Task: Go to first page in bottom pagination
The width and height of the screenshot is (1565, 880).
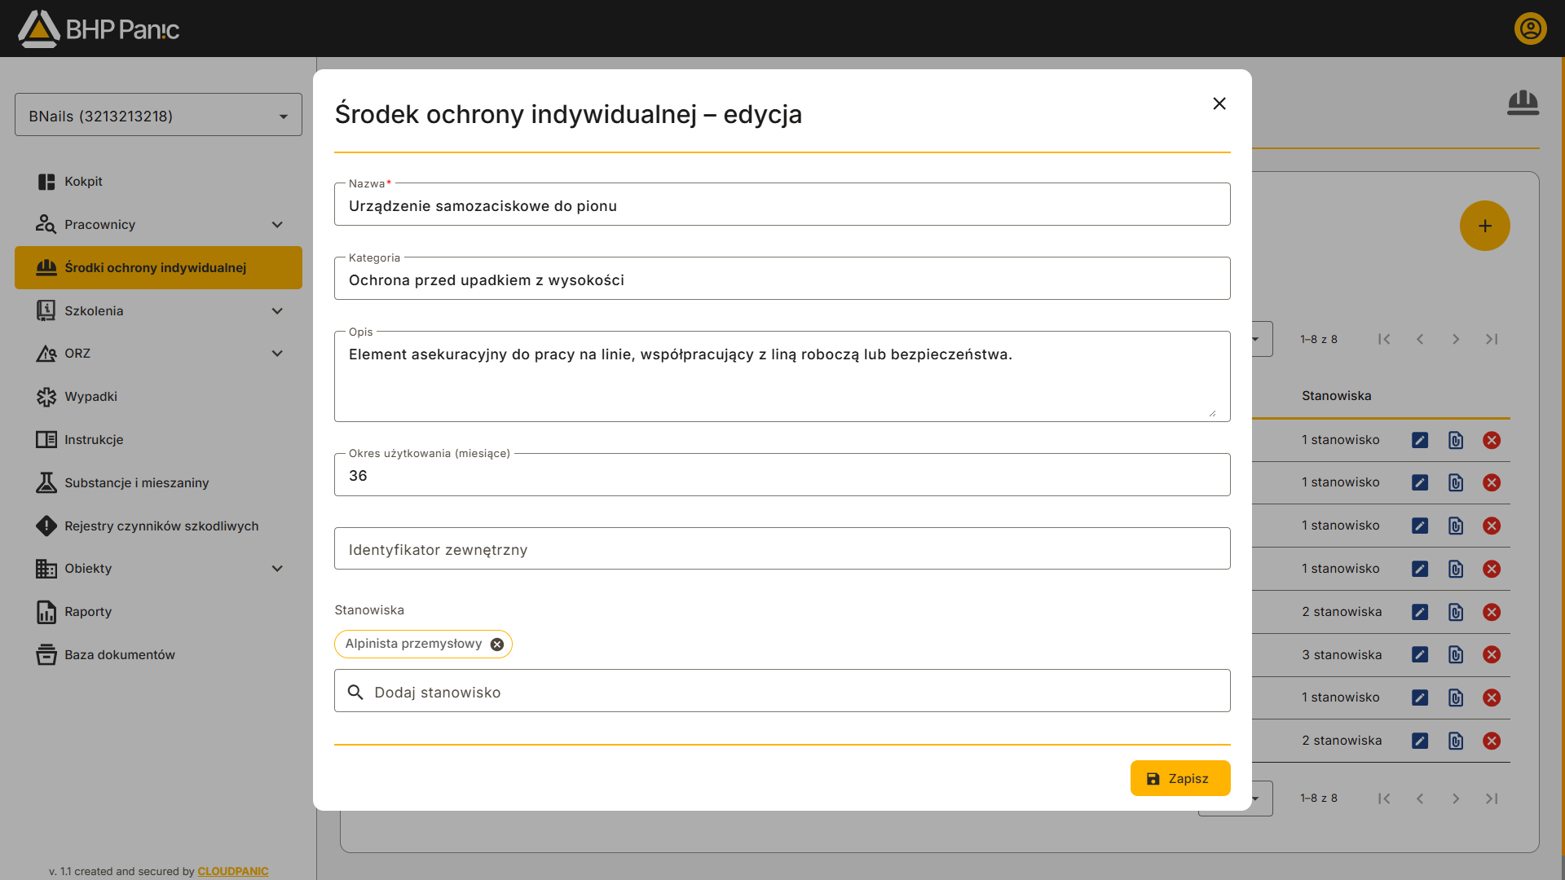Action: pos(1384,799)
